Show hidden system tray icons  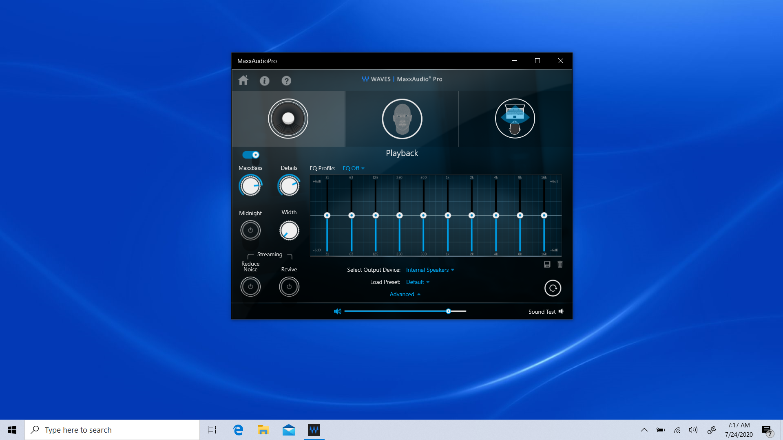[644, 430]
